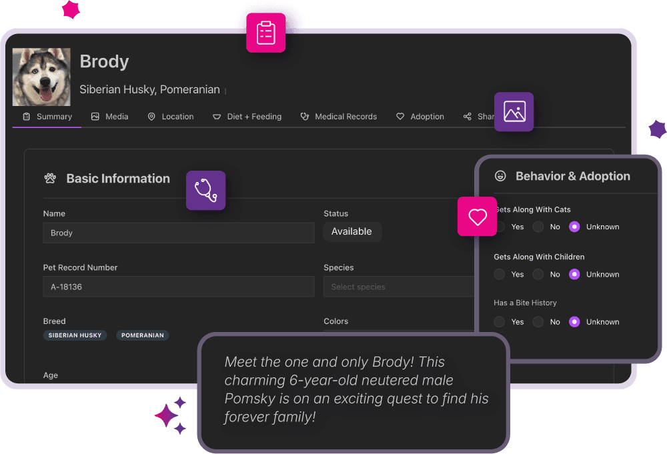Select Yes for Gets Along With Children
Screen dimensions: 667x454
pyautogui.click(x=500, y=275)
